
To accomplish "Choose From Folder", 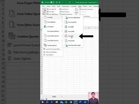I will (73, 41).
